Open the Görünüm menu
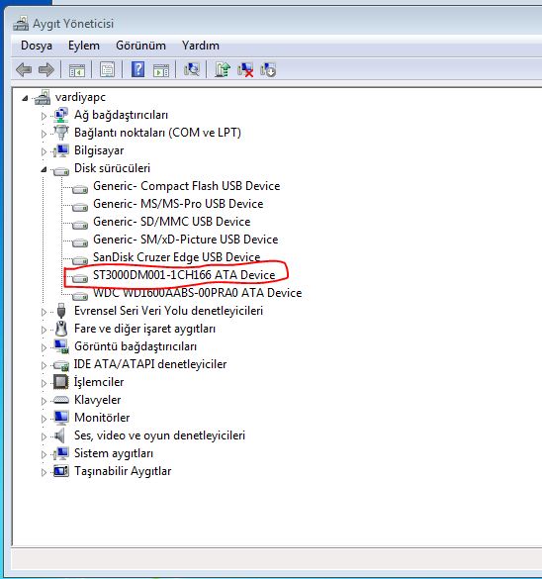This screenshot has height=579, width=542. pos(140,46)
